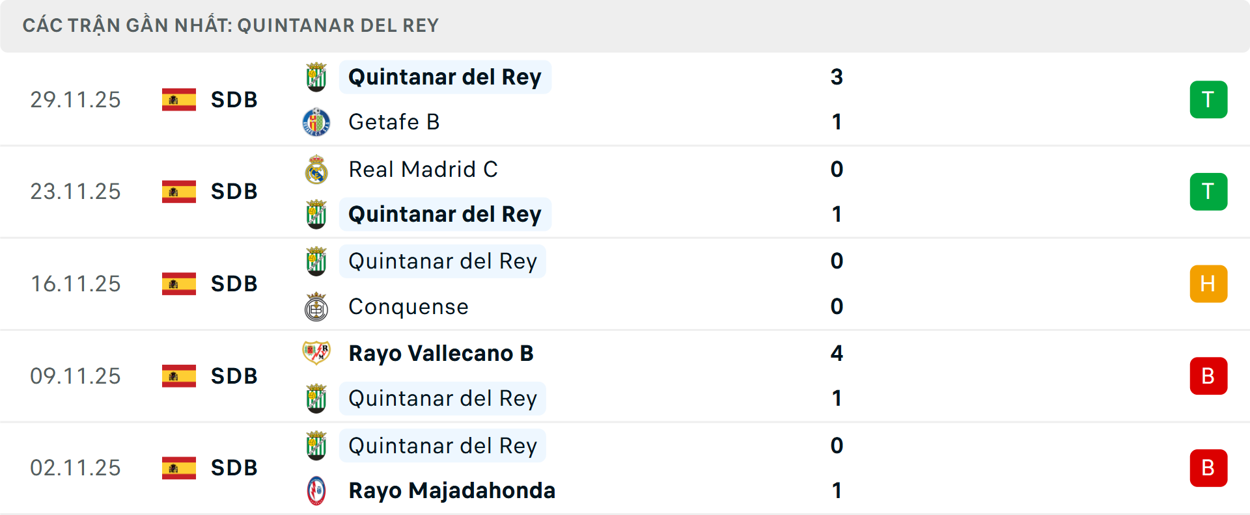Click the 23.11.25 match date
Image resolution: width=1250 pixels, height=515 pixels.
pos(76,192)
